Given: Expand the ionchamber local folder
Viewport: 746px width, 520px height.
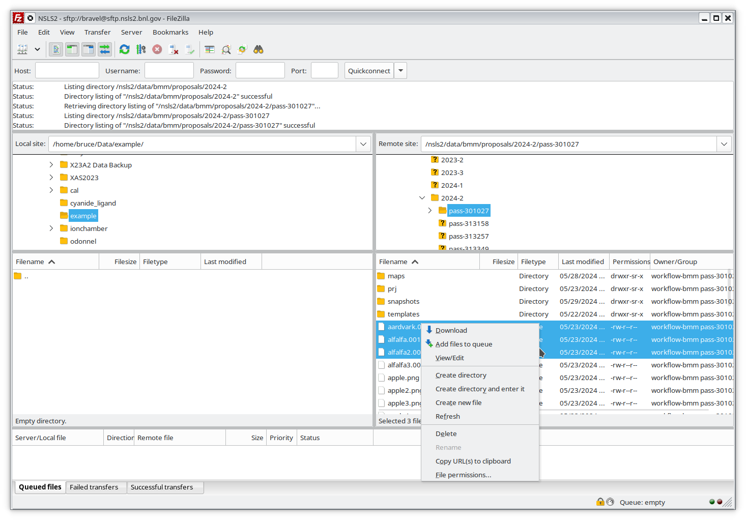Looking at the screenshot, I should (x=51, y=228).
